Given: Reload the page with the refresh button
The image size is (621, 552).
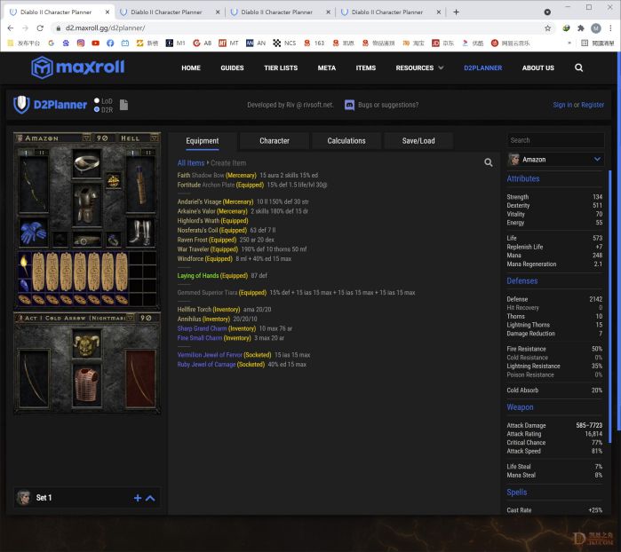Looking at the screenshot, I should [40, 28].
